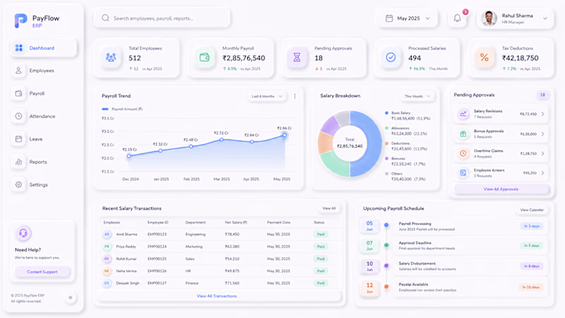Open the This Month dropdown in Salary Breakdown

pyautogui.click(x=417, y=96)
